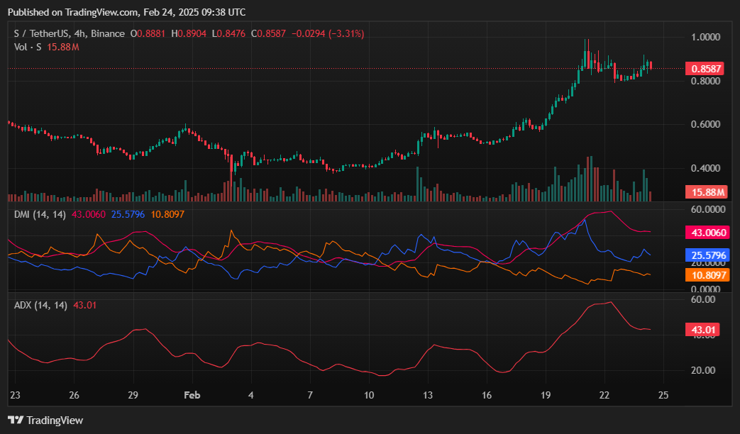
Task: Click the 15.88M volume value tag
Action: [705, 191]
